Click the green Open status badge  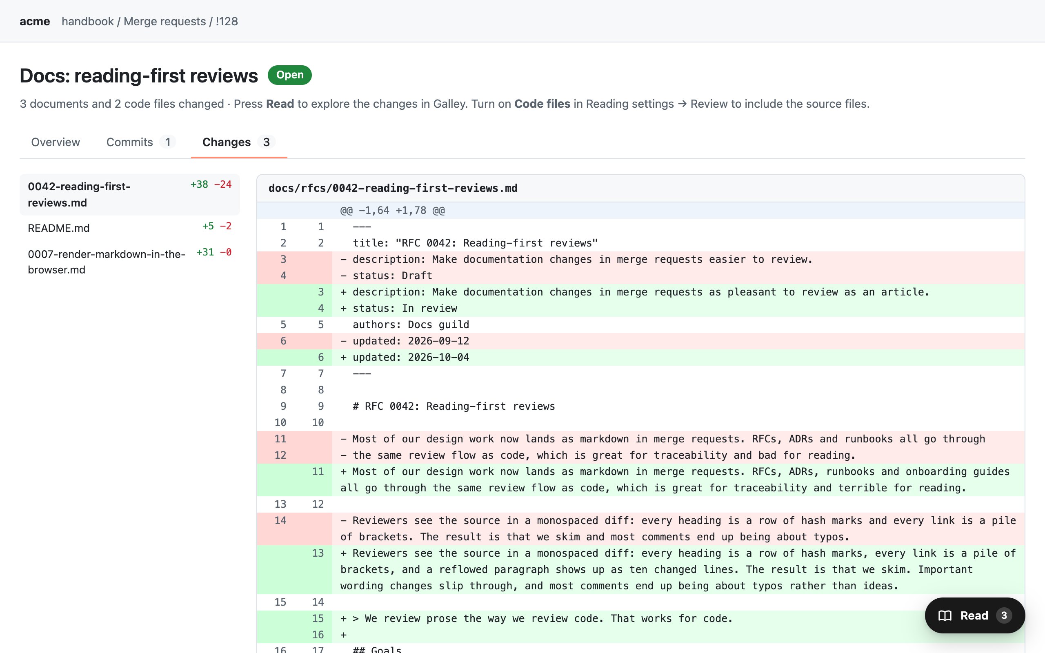click(x=290, y=75)
